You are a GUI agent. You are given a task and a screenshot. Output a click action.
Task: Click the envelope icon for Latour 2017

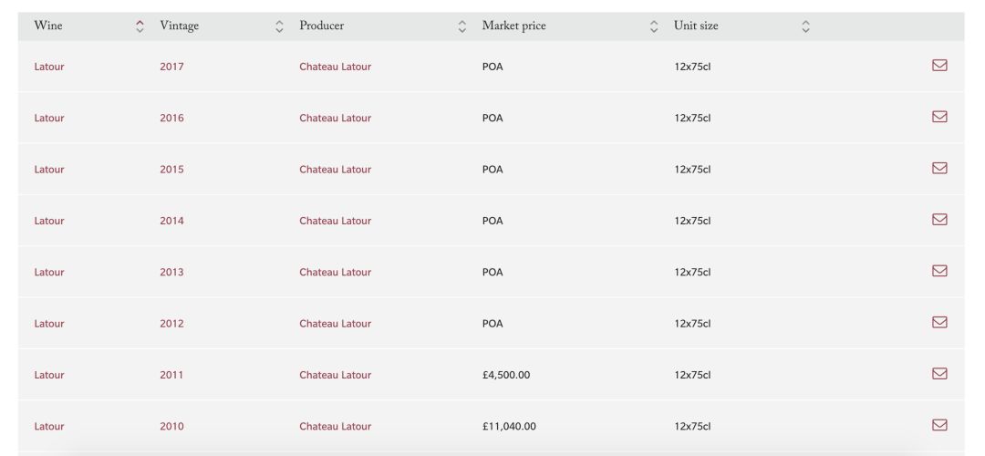point(939,66)
